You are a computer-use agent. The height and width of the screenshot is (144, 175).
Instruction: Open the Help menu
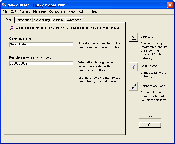(94, 11)
